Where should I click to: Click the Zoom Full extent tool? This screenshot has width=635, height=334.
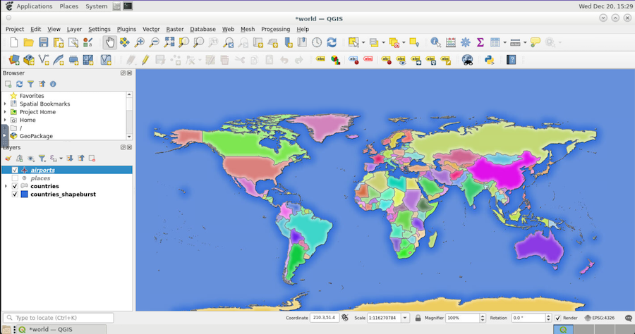[169, 42]
